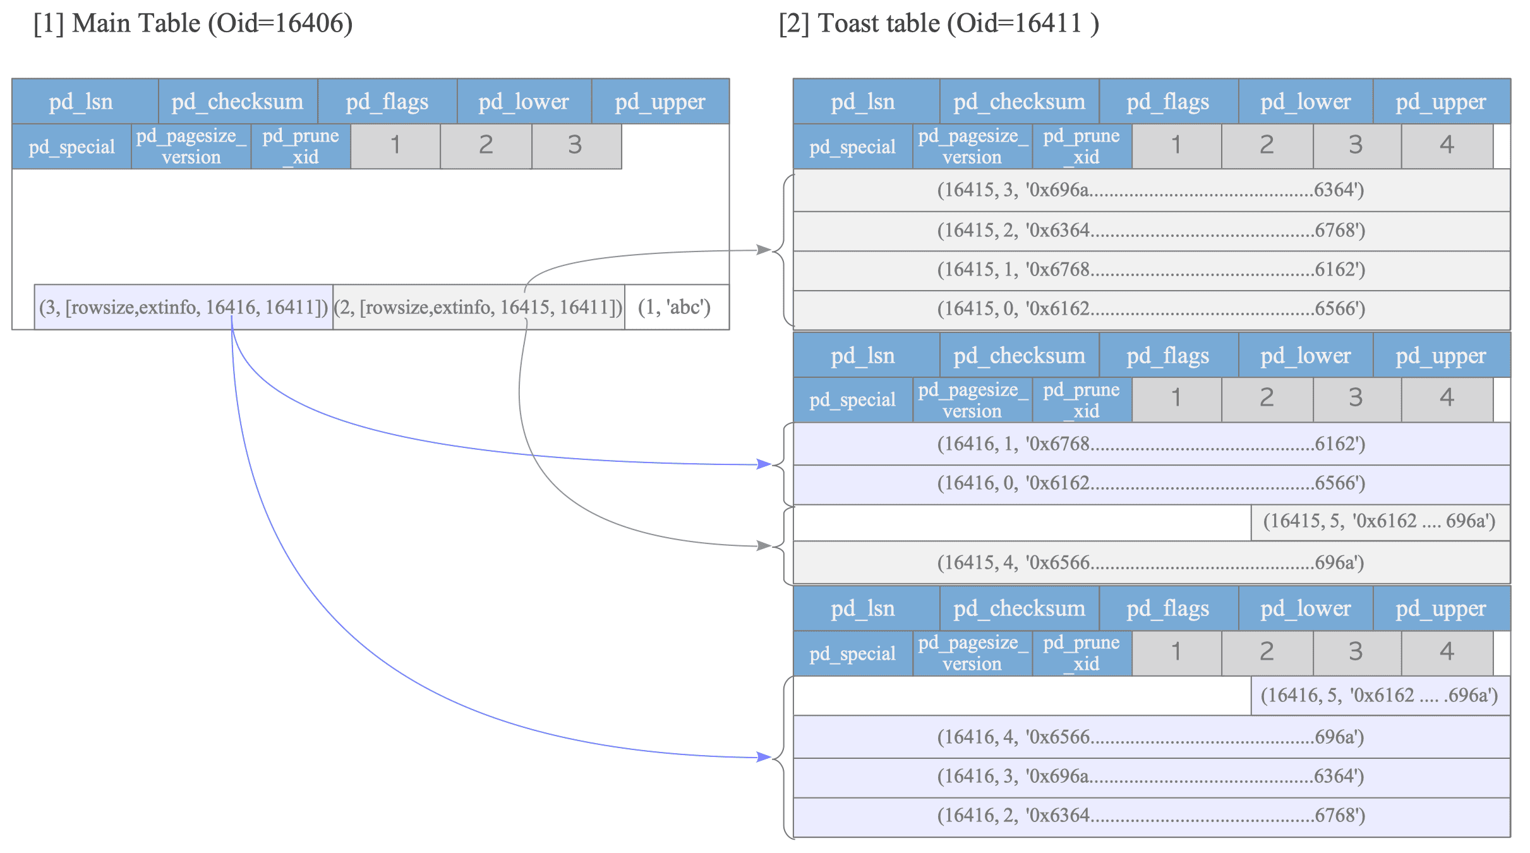
Task: Click pd_lower in second Toast page header
Action: 1306,355
